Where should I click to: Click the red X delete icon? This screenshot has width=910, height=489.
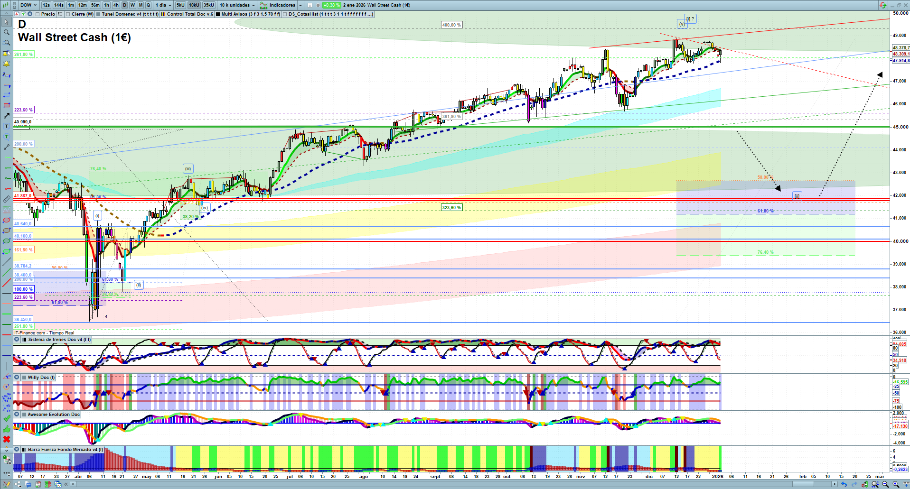[7, 439]
